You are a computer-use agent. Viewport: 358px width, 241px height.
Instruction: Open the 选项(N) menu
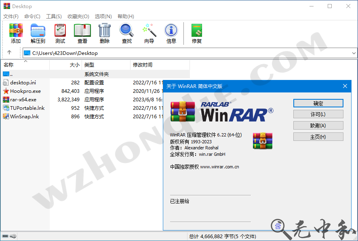(x=103, y=16)
